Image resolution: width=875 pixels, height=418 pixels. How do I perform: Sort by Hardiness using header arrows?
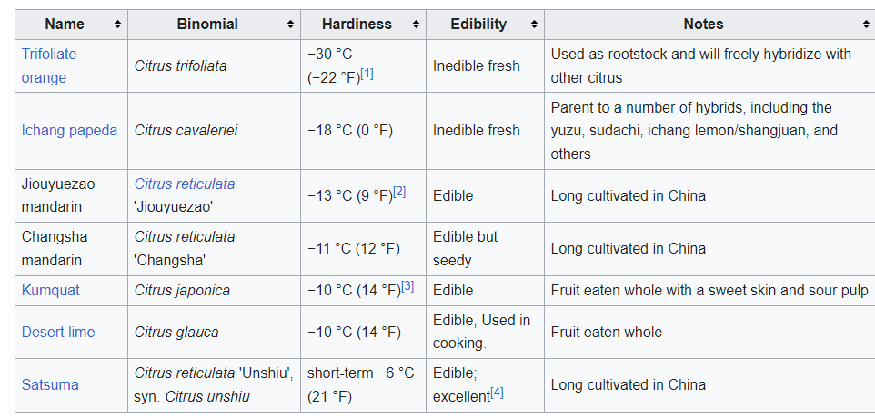tap(416, 25)
